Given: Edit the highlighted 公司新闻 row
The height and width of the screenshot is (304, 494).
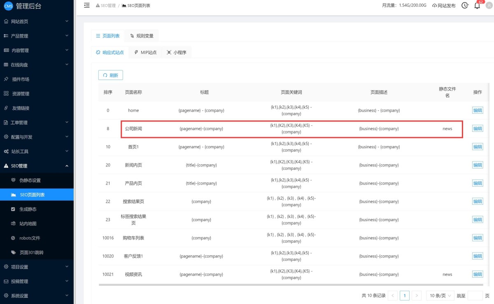Looking at the screenshot, I should click(478, 128).
